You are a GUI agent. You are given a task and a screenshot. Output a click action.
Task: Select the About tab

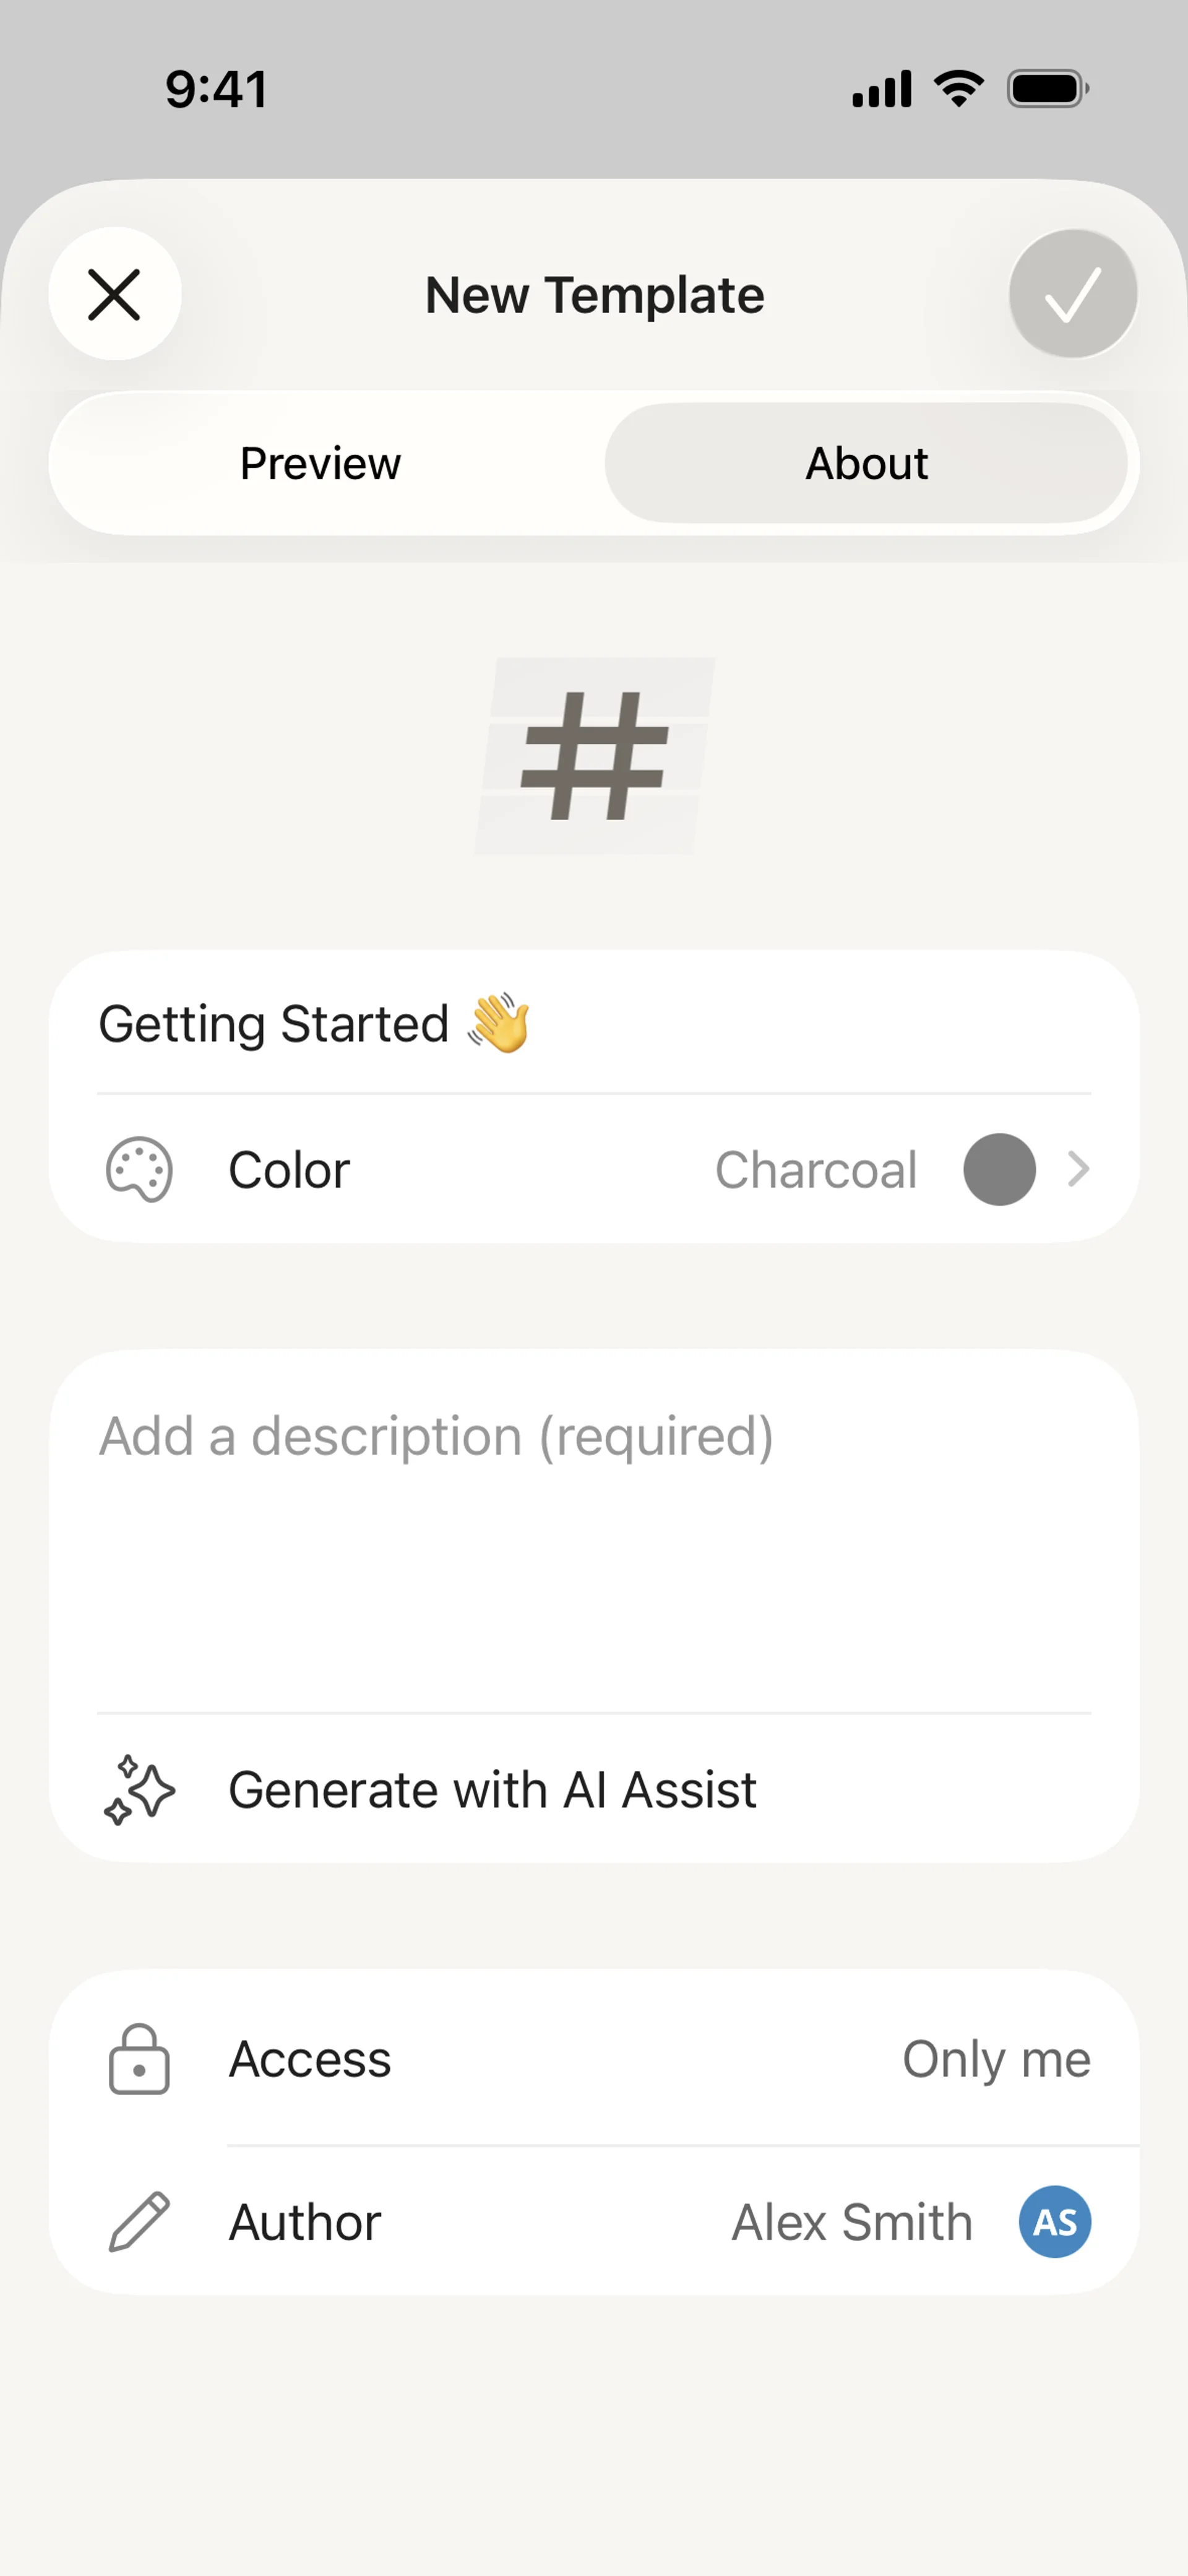click(x=866, y=464)
